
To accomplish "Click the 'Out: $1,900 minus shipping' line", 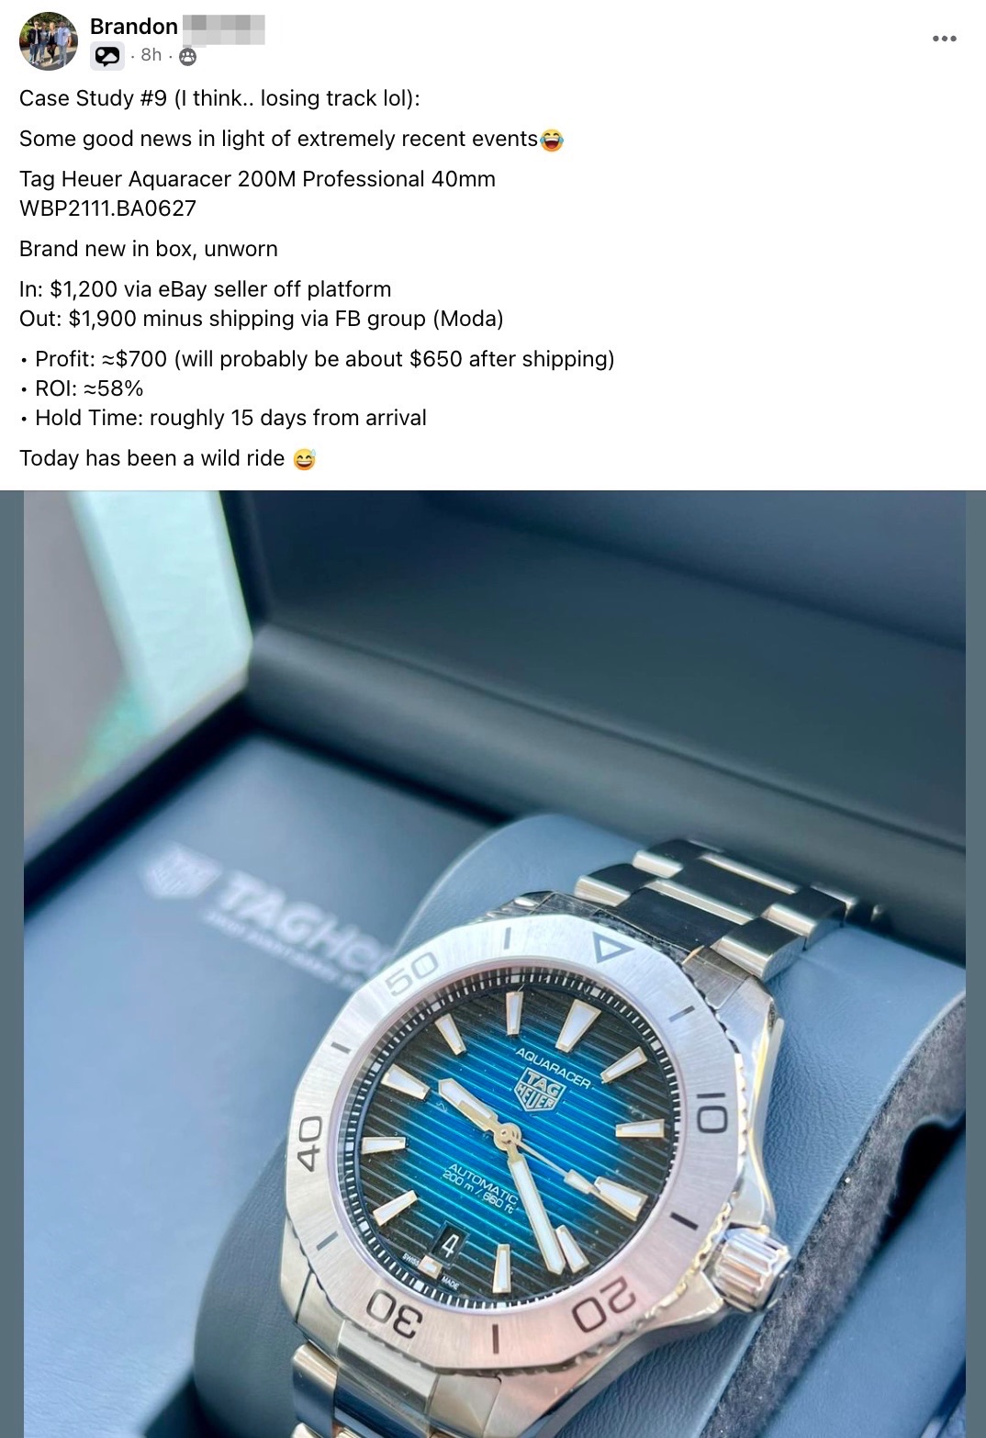I will (x=261, y=319).
